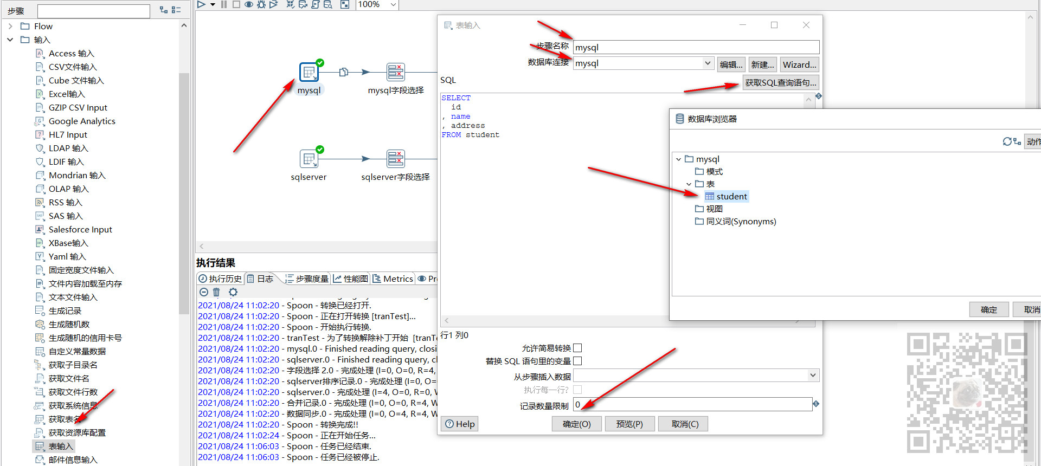Click the Help button
Viewport: 1041px width, 466px height.
pos(460,424)
